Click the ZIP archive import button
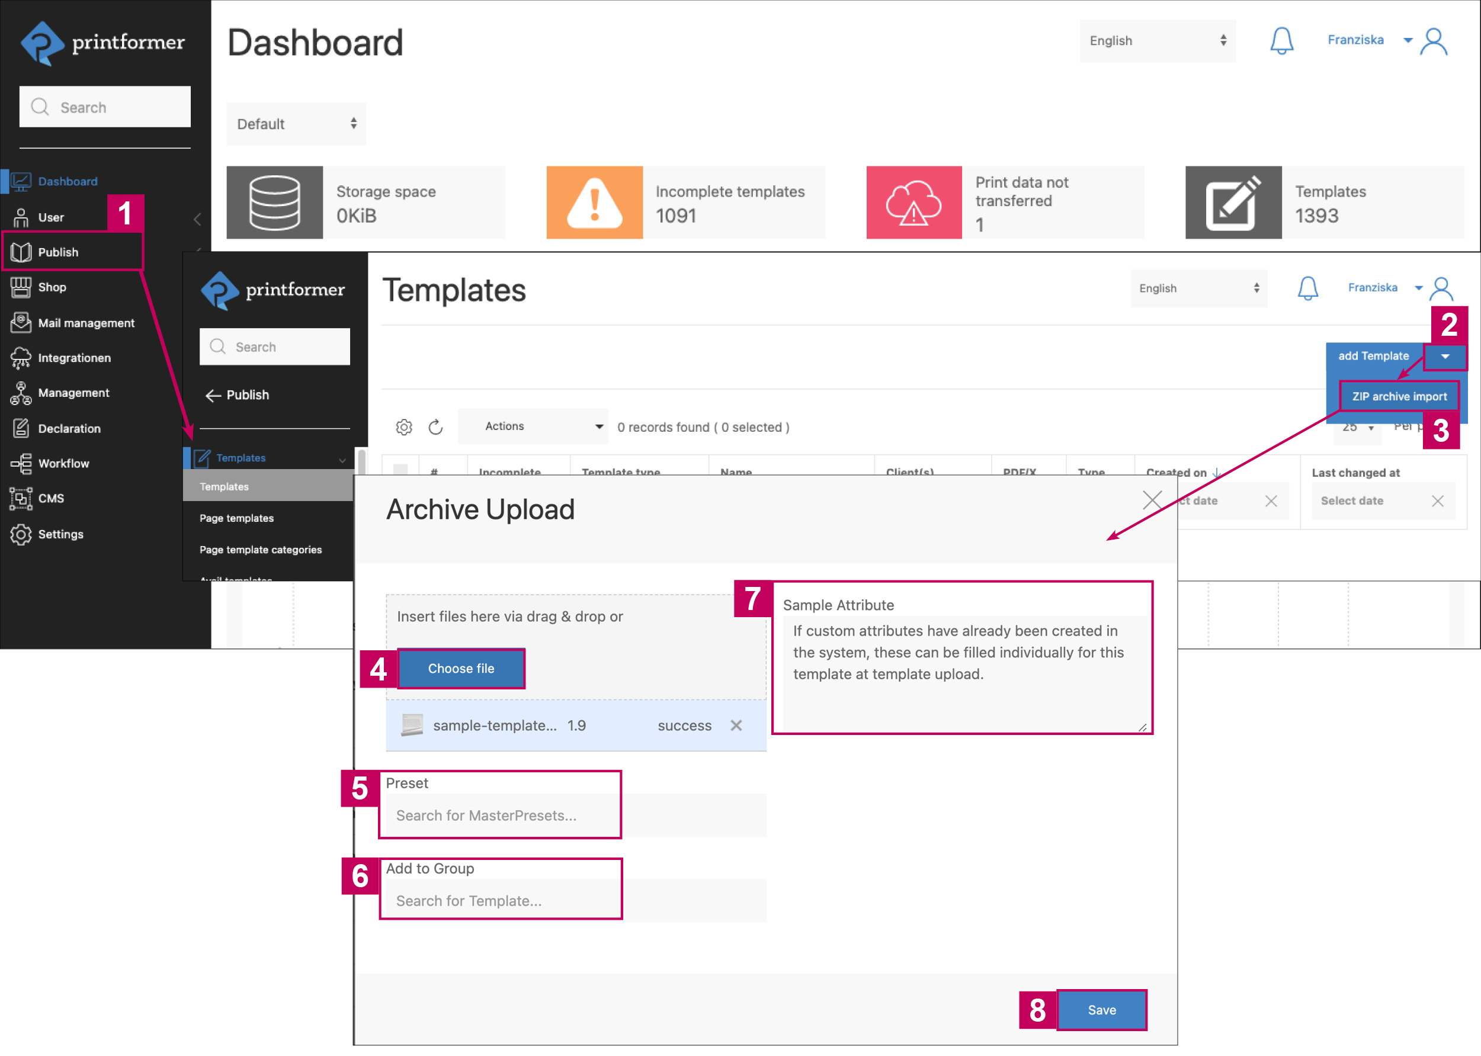This screenshot has height=1056, width=1481. click(x=1399, y=396)
